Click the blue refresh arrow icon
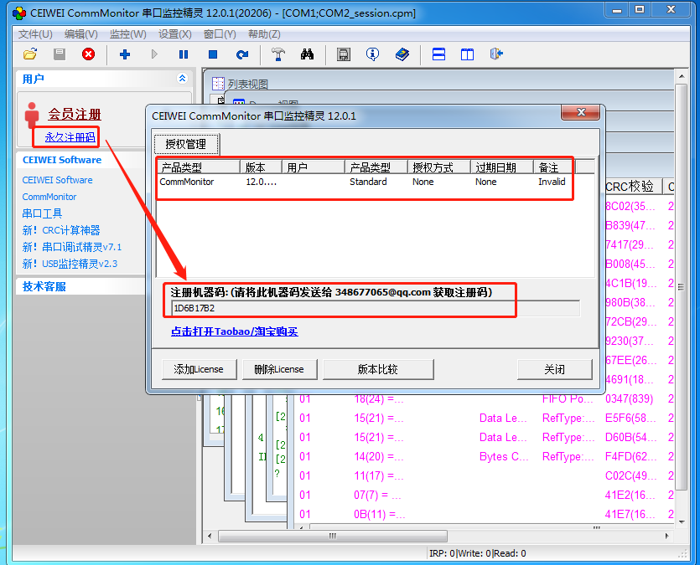 242,54
